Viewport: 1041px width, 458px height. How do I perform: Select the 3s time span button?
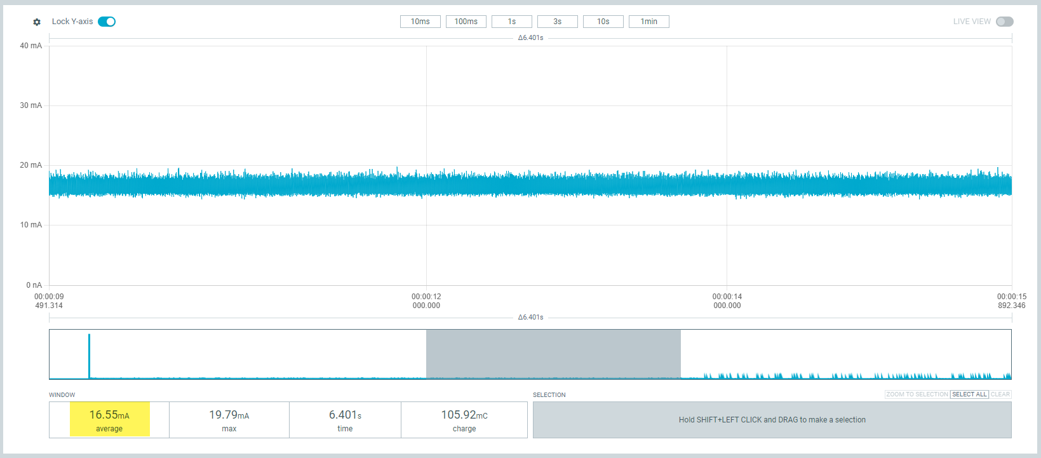tap(557, 22)
